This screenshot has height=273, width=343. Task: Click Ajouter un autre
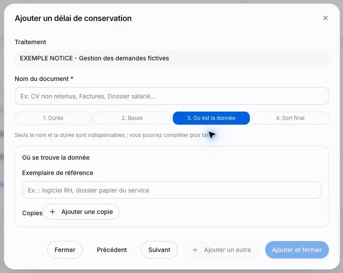click(221, 249)
